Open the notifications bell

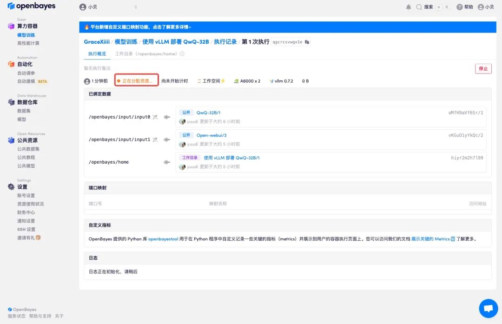[409, 7]
